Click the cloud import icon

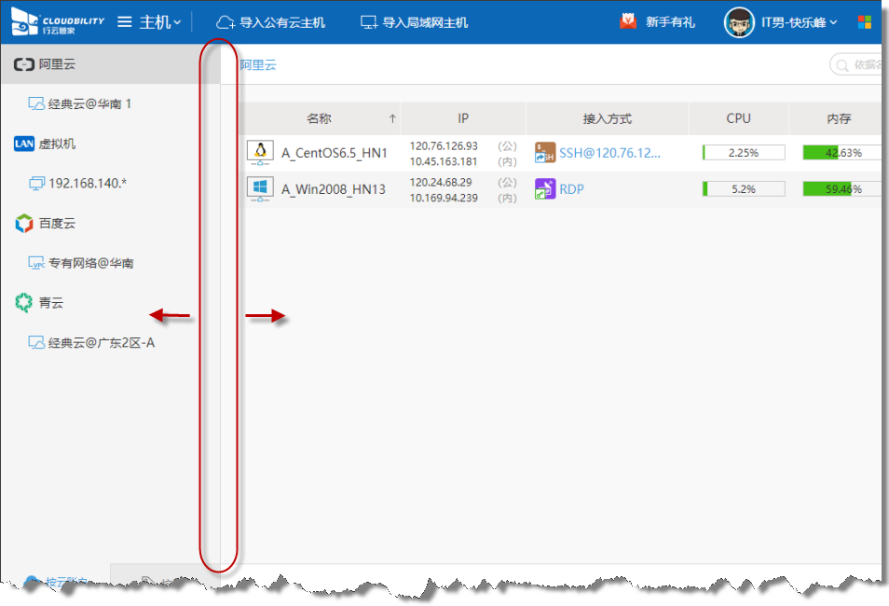pyautogui.click(x=226, y=22)
